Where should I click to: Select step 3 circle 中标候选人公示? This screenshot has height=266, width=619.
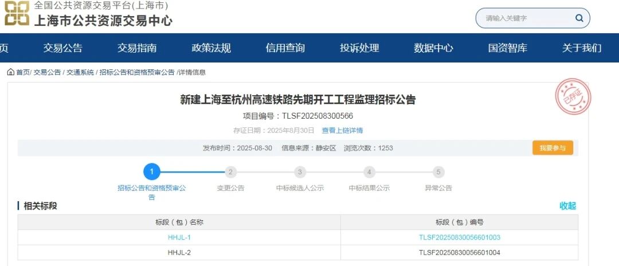click(300, 172)
